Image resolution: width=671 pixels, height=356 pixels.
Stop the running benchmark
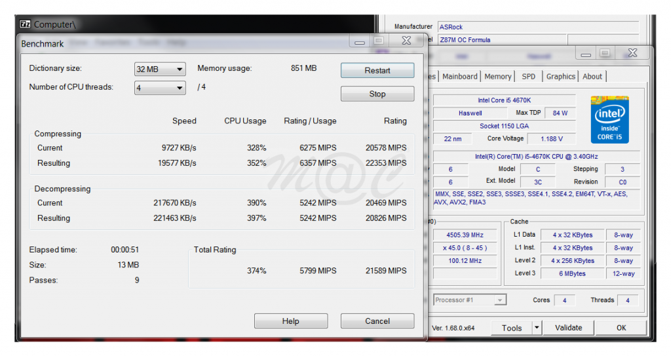point(377,94)
